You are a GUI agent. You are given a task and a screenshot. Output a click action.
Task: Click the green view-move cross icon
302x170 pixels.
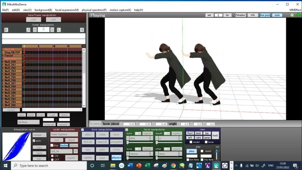(x=298, y=15)
